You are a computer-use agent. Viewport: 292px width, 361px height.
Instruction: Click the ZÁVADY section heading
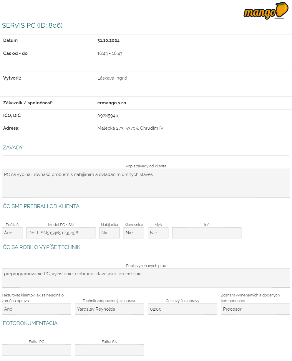click(x=13, y=148)
